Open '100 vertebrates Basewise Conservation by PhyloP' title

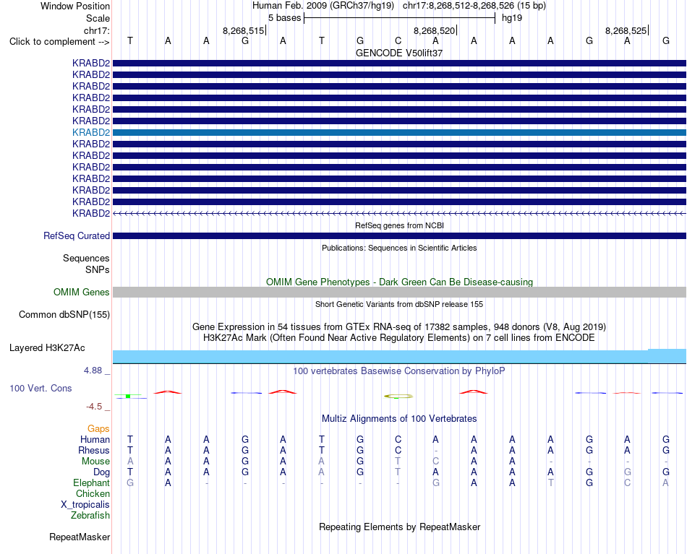pyautogui.click(x=399, y=371)
